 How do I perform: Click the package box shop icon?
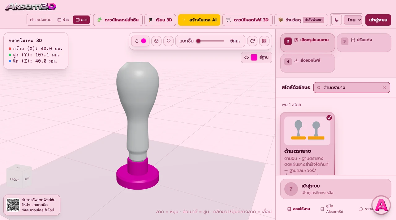click(281, 20)
